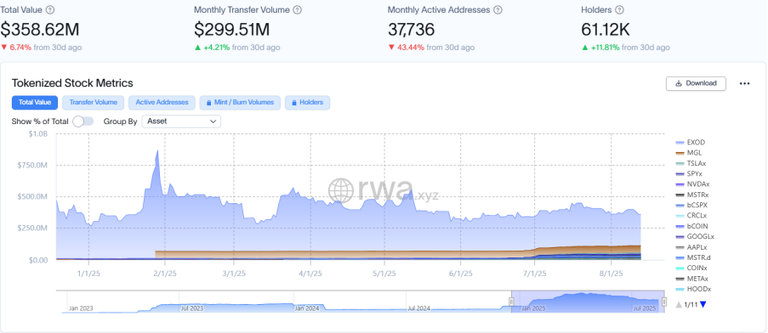
Task: Click the question mark icon next to Holders
Action: coord(620,10)
